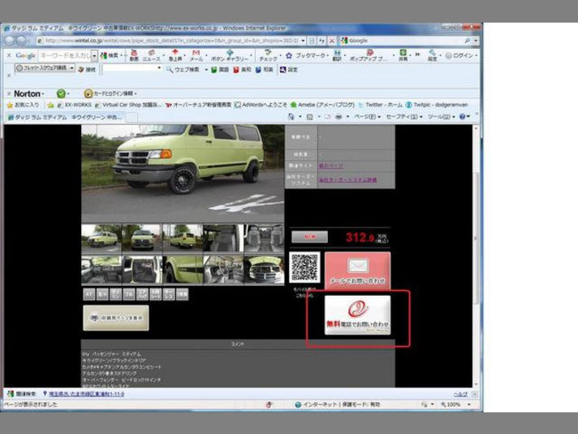The width and height of the screenshot is (578, 434).
Task: Select the hood-open van thumbnail in bottom row
Action: click(x=264, y=270)
